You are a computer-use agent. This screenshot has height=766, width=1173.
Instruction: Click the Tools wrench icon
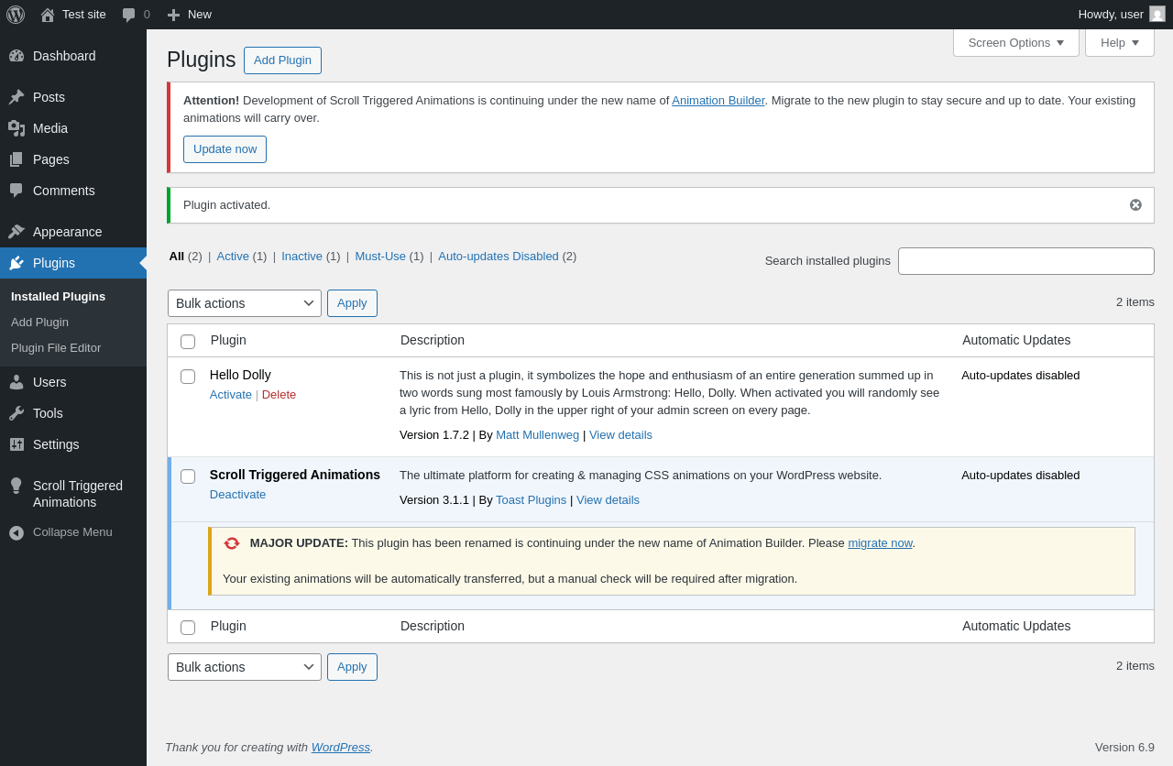point(16,413)
